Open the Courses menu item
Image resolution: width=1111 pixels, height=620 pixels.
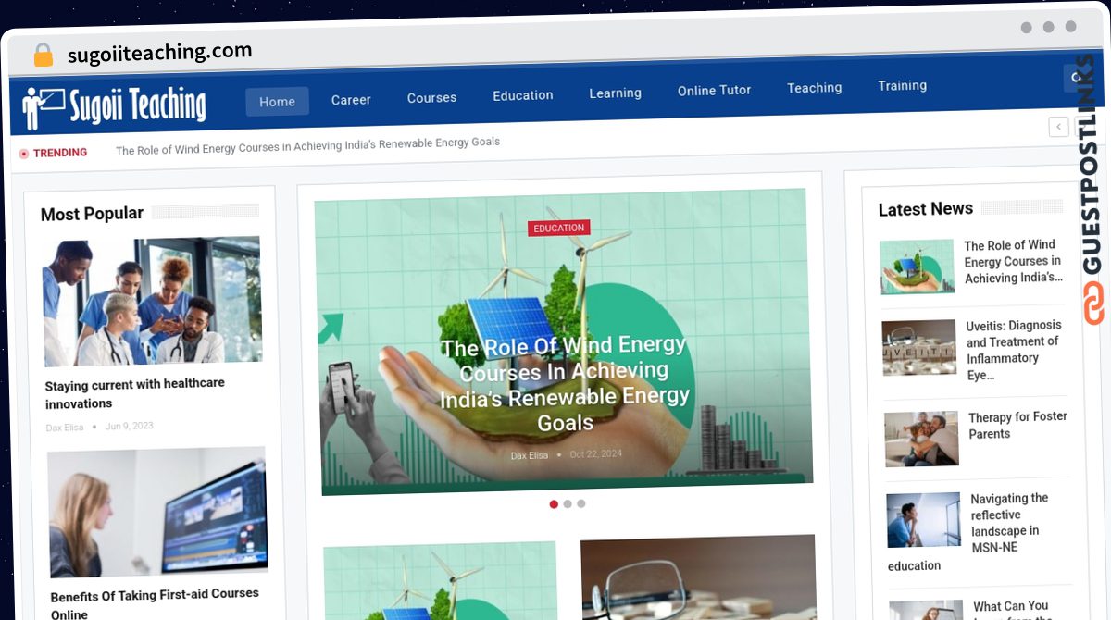[431, 97]
